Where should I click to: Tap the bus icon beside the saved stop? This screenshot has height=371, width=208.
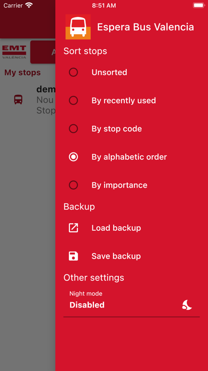click(x=18, y=100)
